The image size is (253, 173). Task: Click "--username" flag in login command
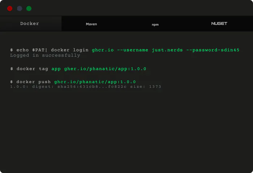point(133,50)
